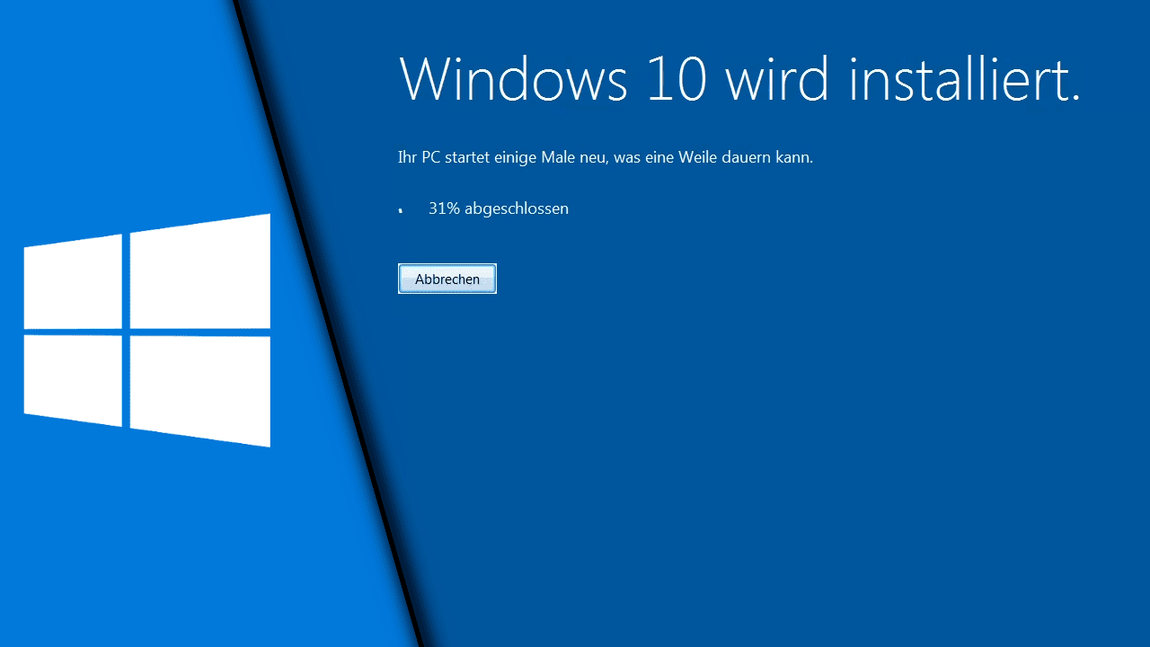Click the "Ihr PC startet einige Male neu" message
1150x647 pixels.
(606, 157)
